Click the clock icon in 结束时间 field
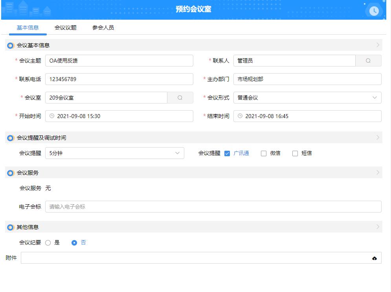Image resolution: width=391 pixels, height=292 pixels. pos(239,116)
